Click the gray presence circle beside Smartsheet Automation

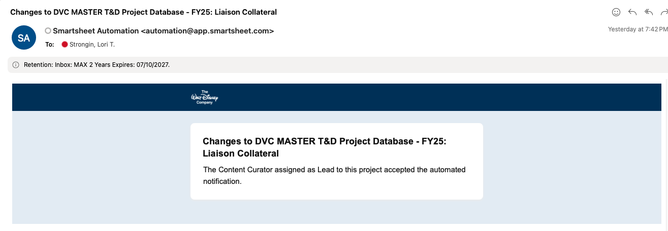48,31
